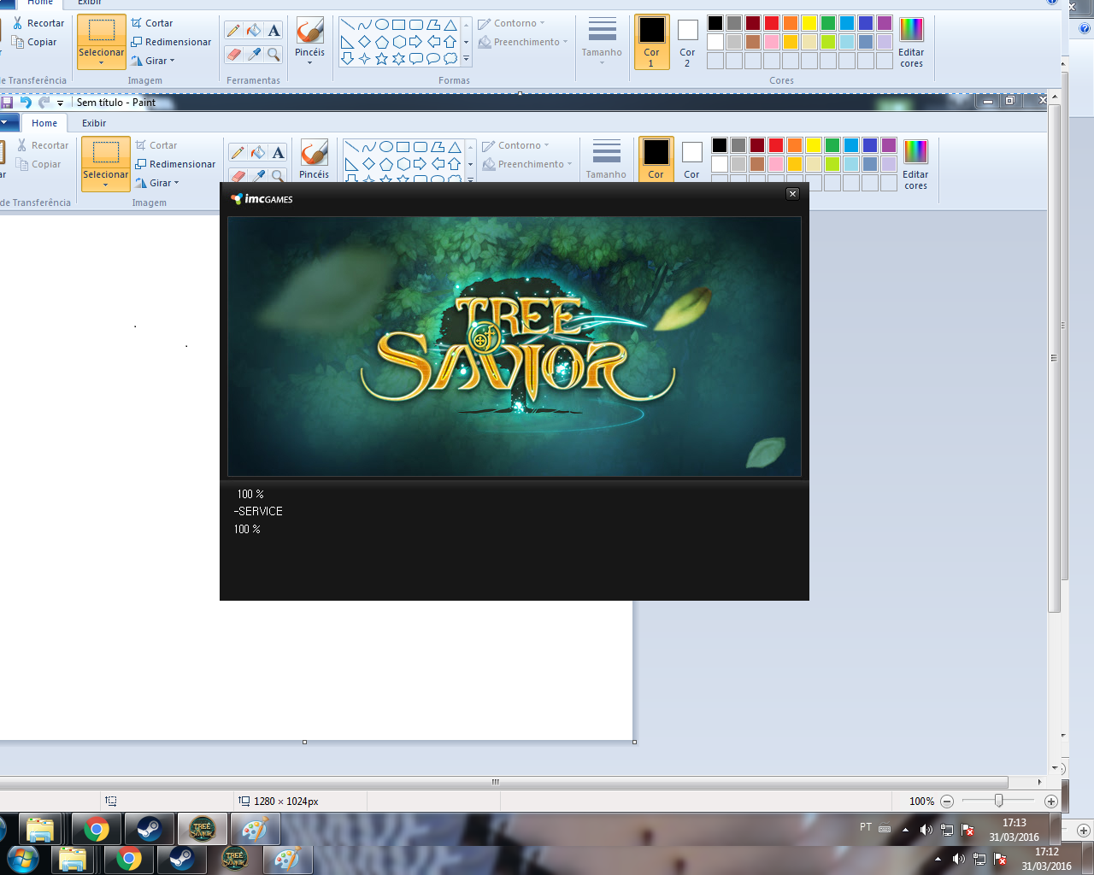Click the Zoom out minus button in the status bar
The height and width of the screenshot is (875, 1094).
coord(947,802)
